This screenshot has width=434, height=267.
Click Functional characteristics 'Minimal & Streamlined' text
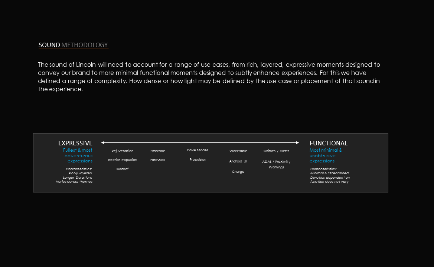coord(329,173)
